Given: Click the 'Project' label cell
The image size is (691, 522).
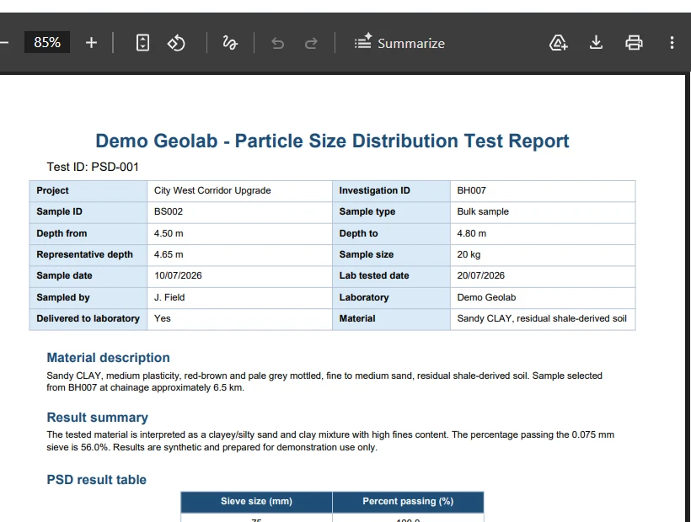Looking at the screenshot, I should click(x=88, y=190).
